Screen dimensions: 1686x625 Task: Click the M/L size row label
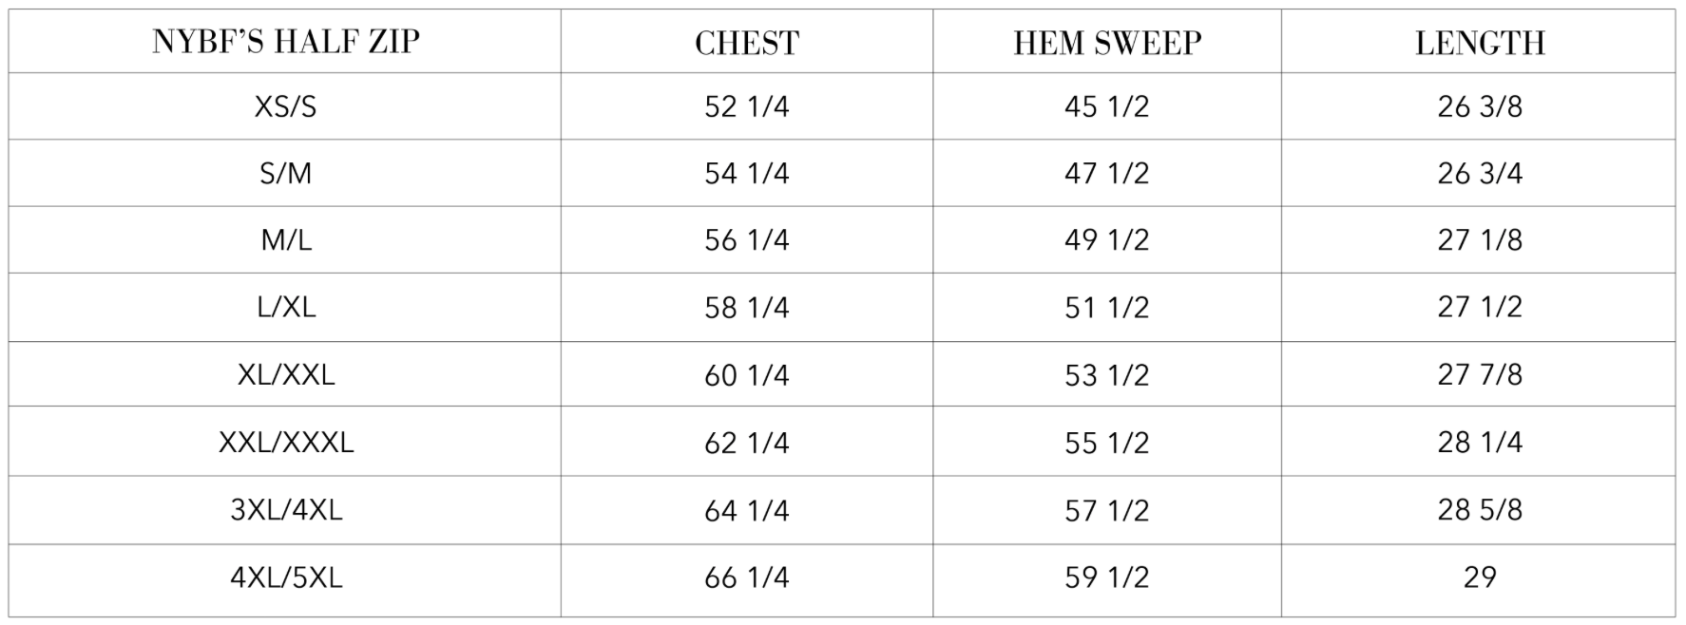tap(286, 240)
